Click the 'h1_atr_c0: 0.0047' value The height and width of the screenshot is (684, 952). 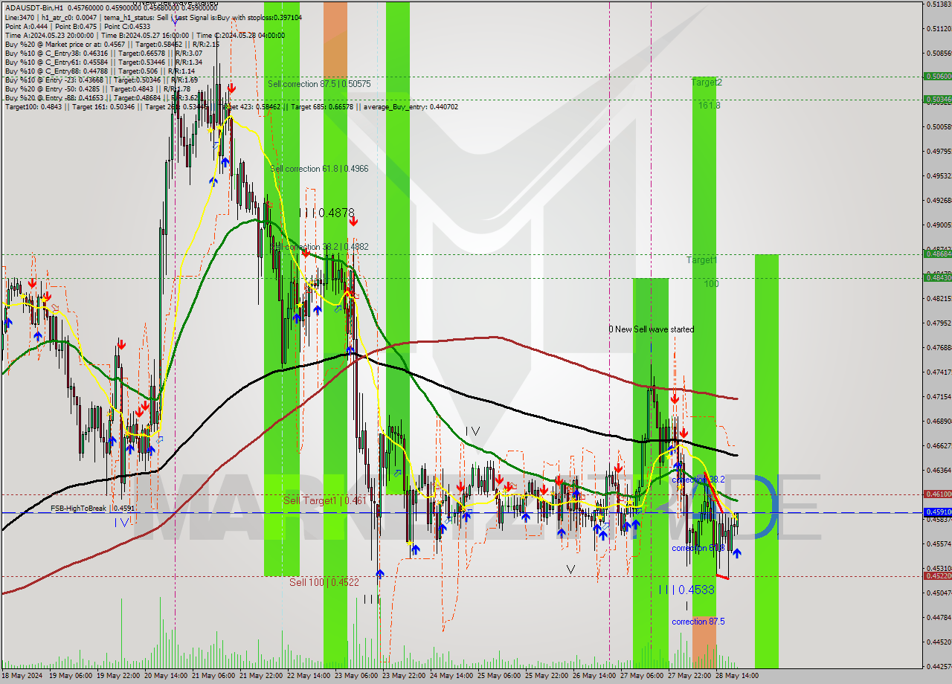click(x=69, y=17)
